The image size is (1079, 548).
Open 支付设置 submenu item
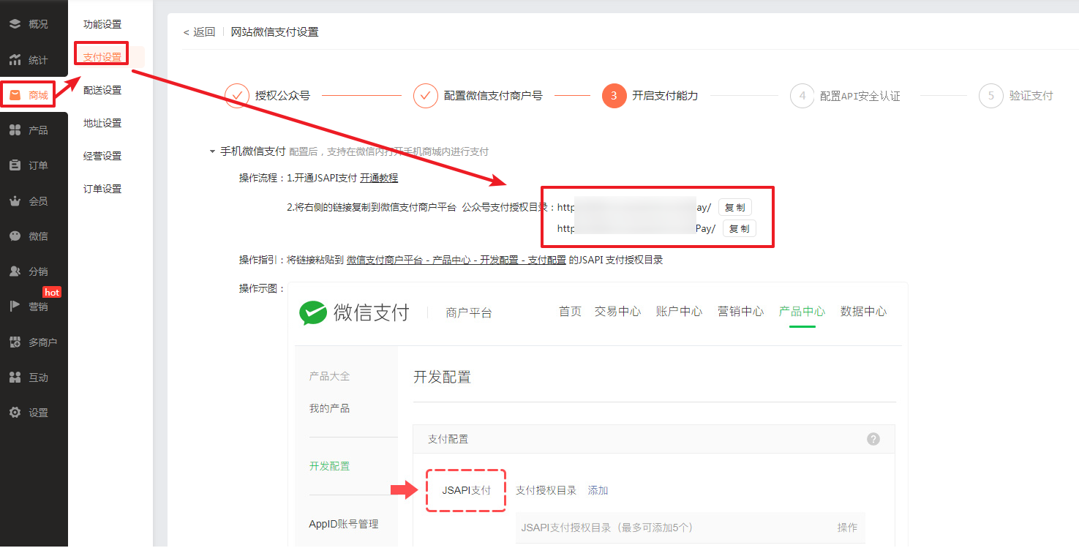click(102, 57)
